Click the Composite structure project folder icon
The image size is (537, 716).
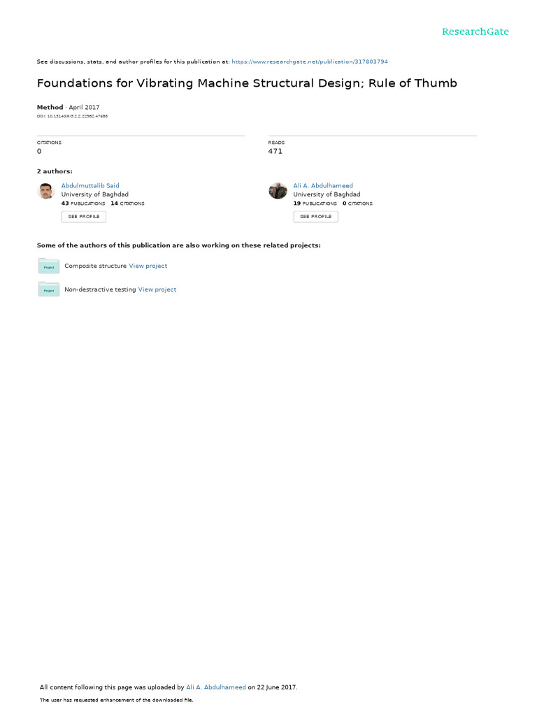[x=49, y=266]
